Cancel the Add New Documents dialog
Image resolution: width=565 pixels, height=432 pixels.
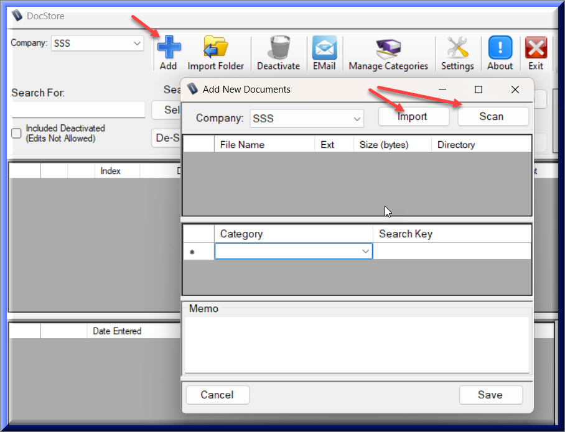tap(217, 395)
